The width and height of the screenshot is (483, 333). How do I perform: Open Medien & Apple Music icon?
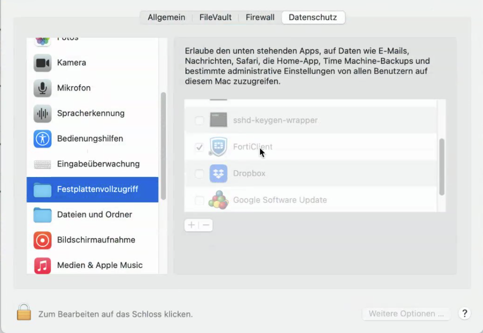(x=42, y=265)
